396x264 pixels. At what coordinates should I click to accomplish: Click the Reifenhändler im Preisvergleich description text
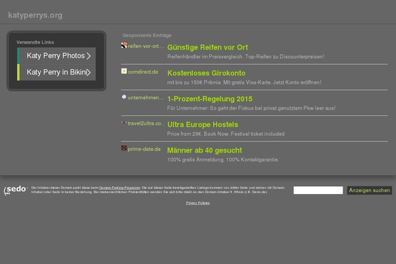point(246,57)
